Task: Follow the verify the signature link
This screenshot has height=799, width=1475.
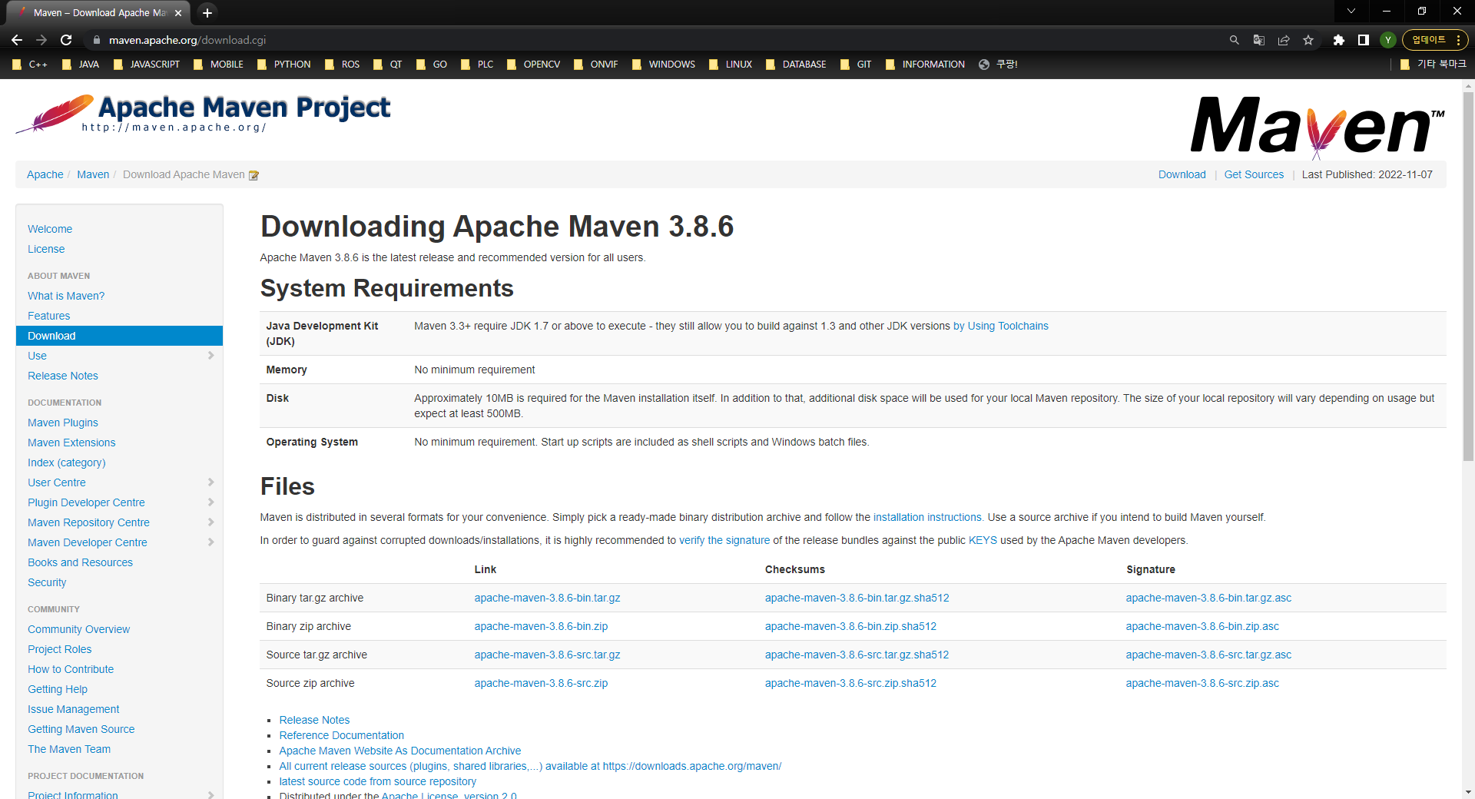Action: pos(724,540)
